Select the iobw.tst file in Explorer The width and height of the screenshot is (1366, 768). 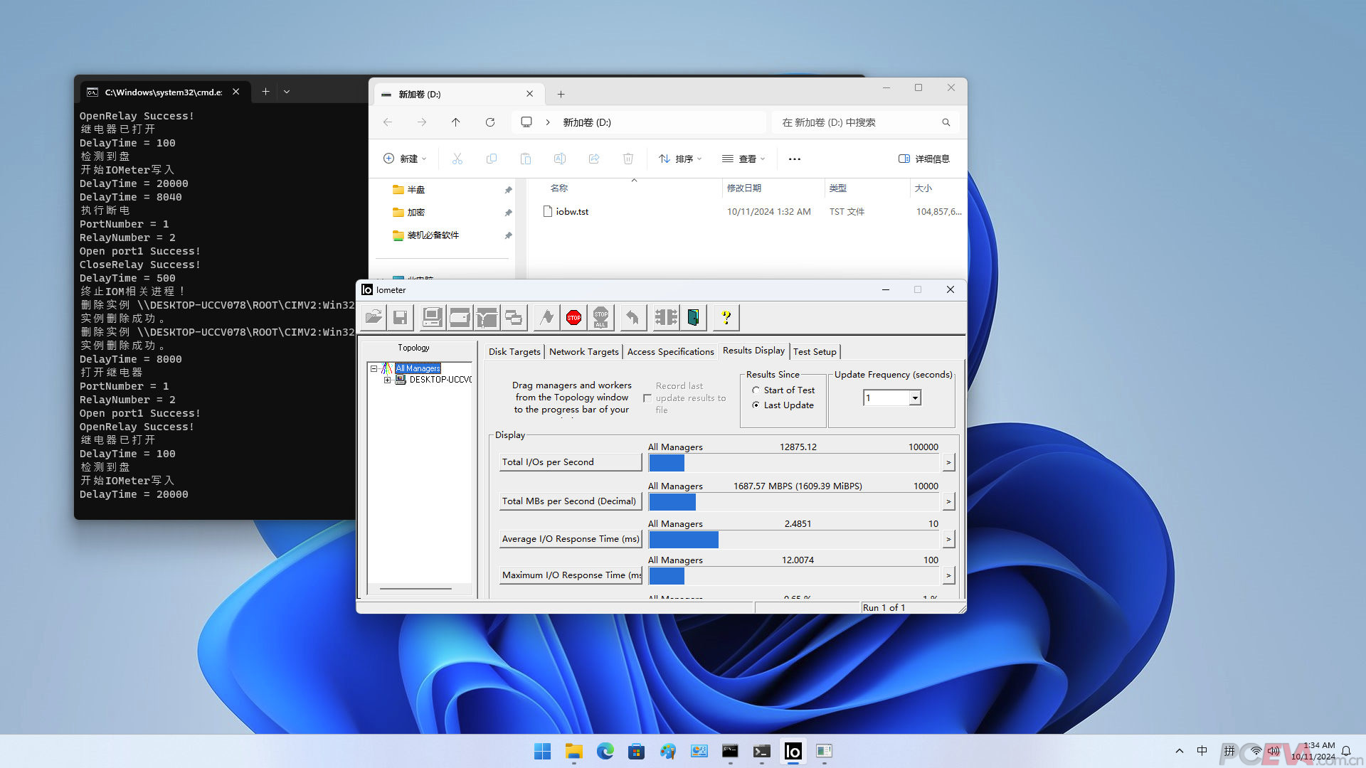572,212
